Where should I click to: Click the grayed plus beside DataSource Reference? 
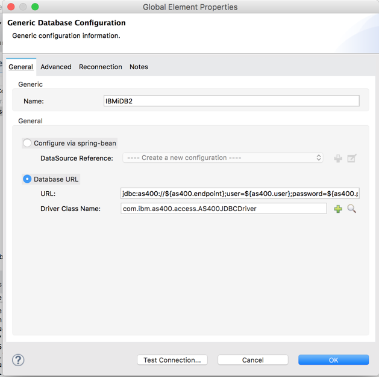click(x=338, y=158)
